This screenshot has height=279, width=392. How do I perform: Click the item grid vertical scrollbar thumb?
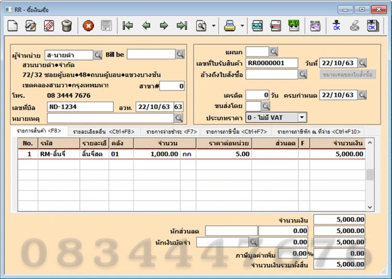pyautogui.click(x=370, y=175)
